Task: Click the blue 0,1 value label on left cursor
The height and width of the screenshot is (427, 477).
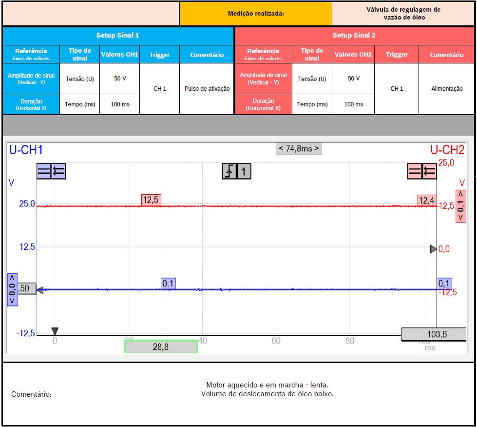Action: pos(169,284)
